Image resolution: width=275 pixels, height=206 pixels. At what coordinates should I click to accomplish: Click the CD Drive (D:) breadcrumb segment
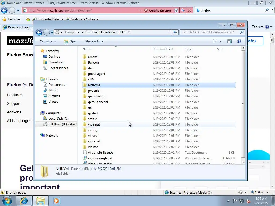point(106,32)
